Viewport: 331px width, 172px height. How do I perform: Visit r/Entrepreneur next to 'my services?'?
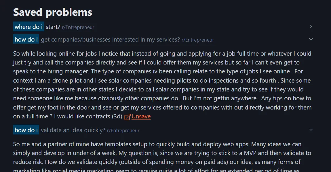click(x=198, y=40)
